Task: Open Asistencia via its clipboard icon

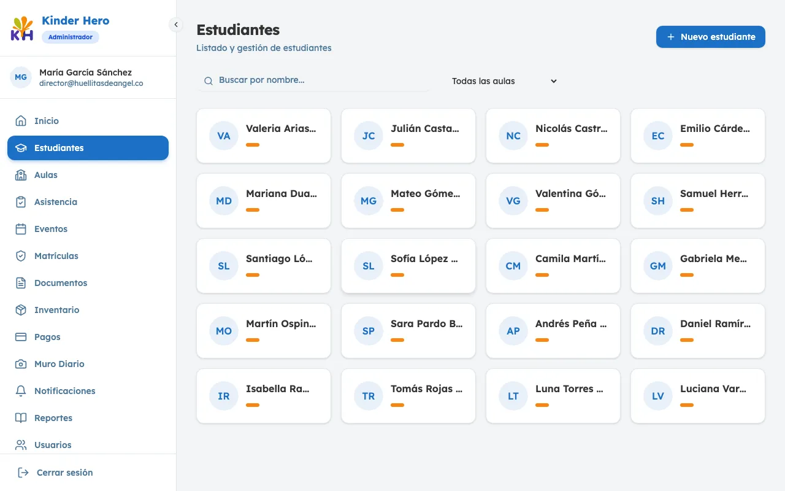Action: (x=21, y=202)
